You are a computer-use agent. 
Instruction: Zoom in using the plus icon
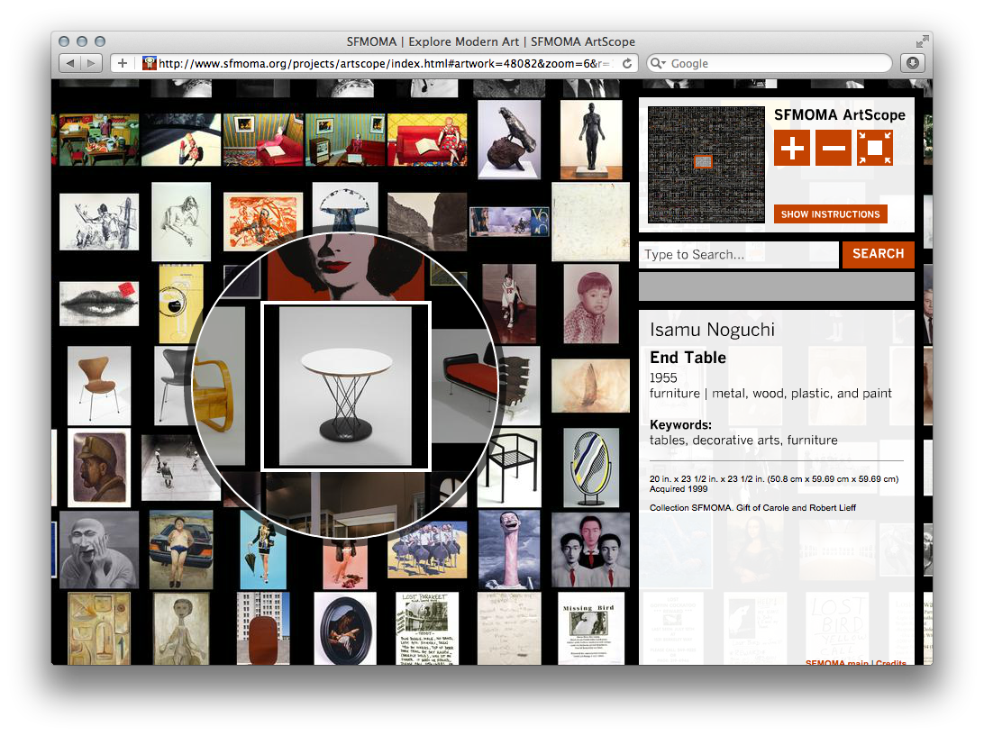pyautogui.click(x=792, y=147)
